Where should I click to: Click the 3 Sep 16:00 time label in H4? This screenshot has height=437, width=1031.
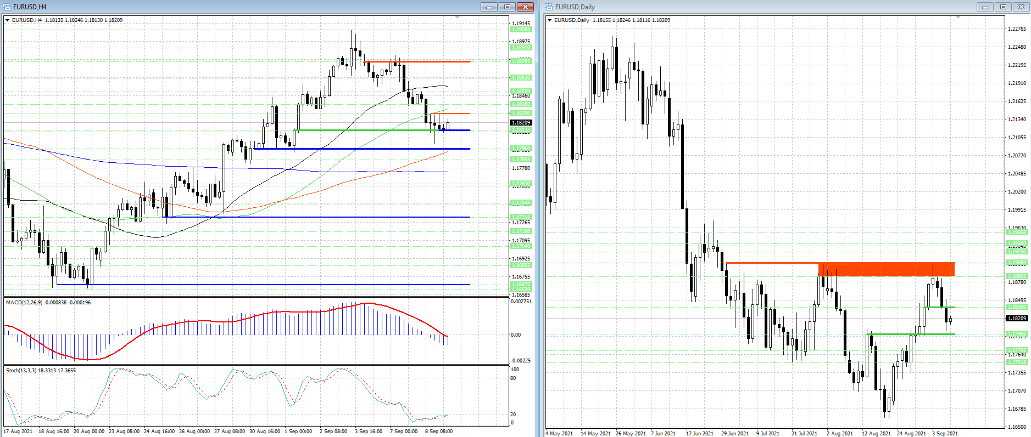pos(369,432)
